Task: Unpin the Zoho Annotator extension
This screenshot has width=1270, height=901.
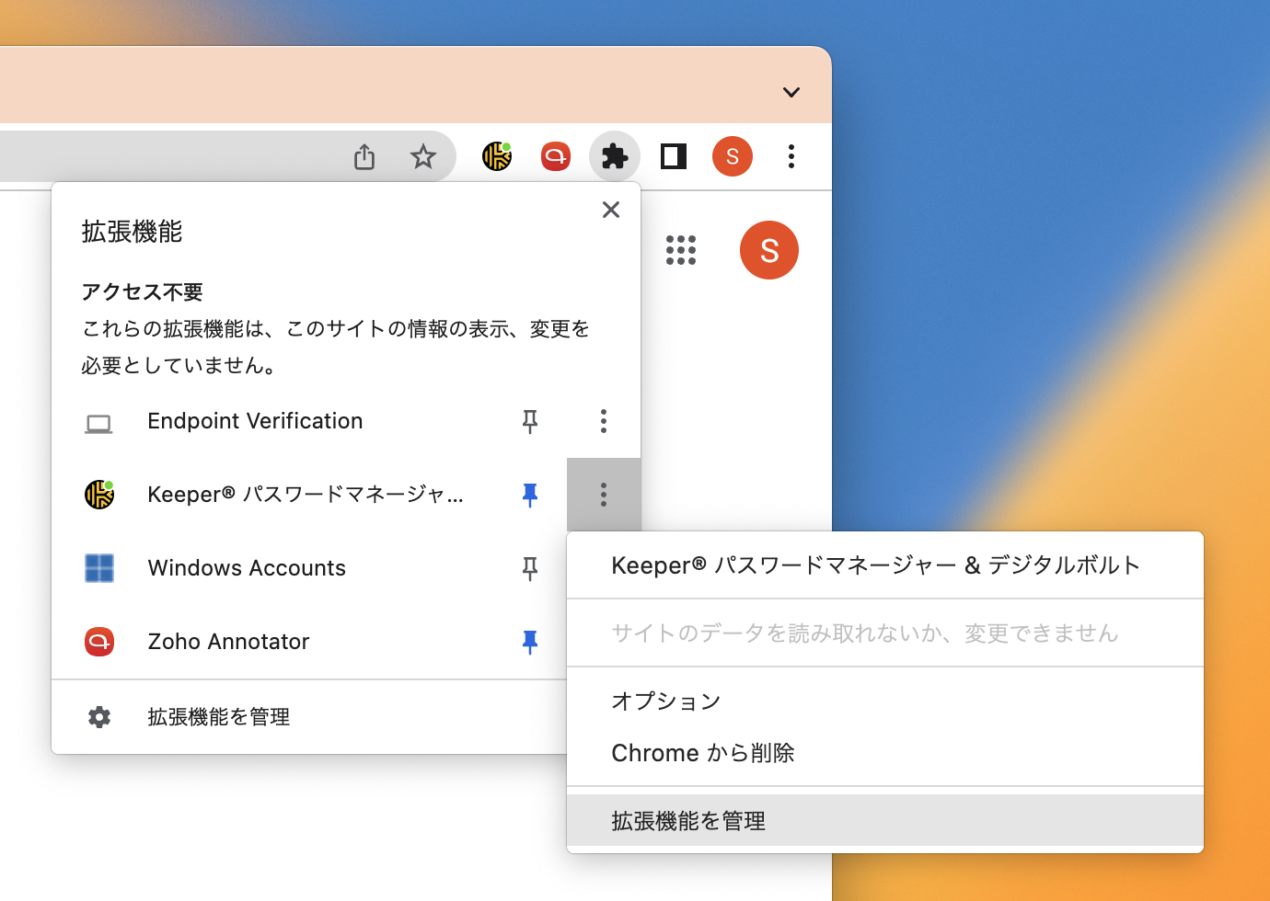Action: coord(530,642)
